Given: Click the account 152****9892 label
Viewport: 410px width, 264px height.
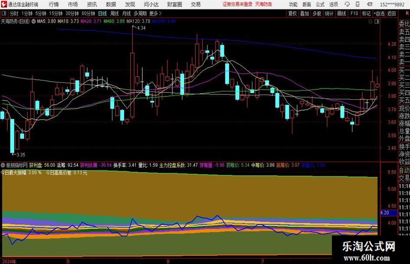Looking at the screenshot, I should tap(392, 4).
